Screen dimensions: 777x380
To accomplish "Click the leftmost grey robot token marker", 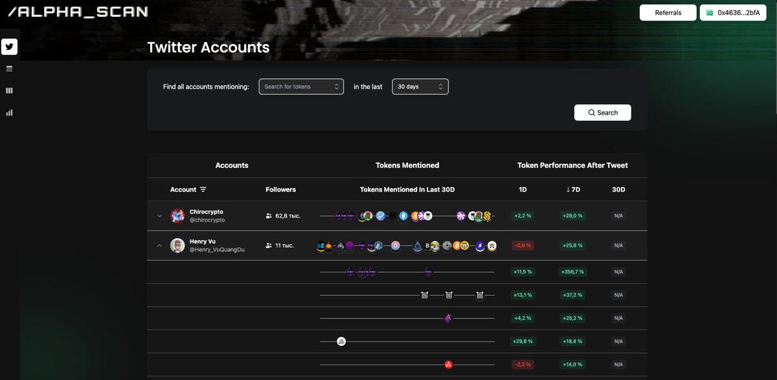I will point(424,295).
